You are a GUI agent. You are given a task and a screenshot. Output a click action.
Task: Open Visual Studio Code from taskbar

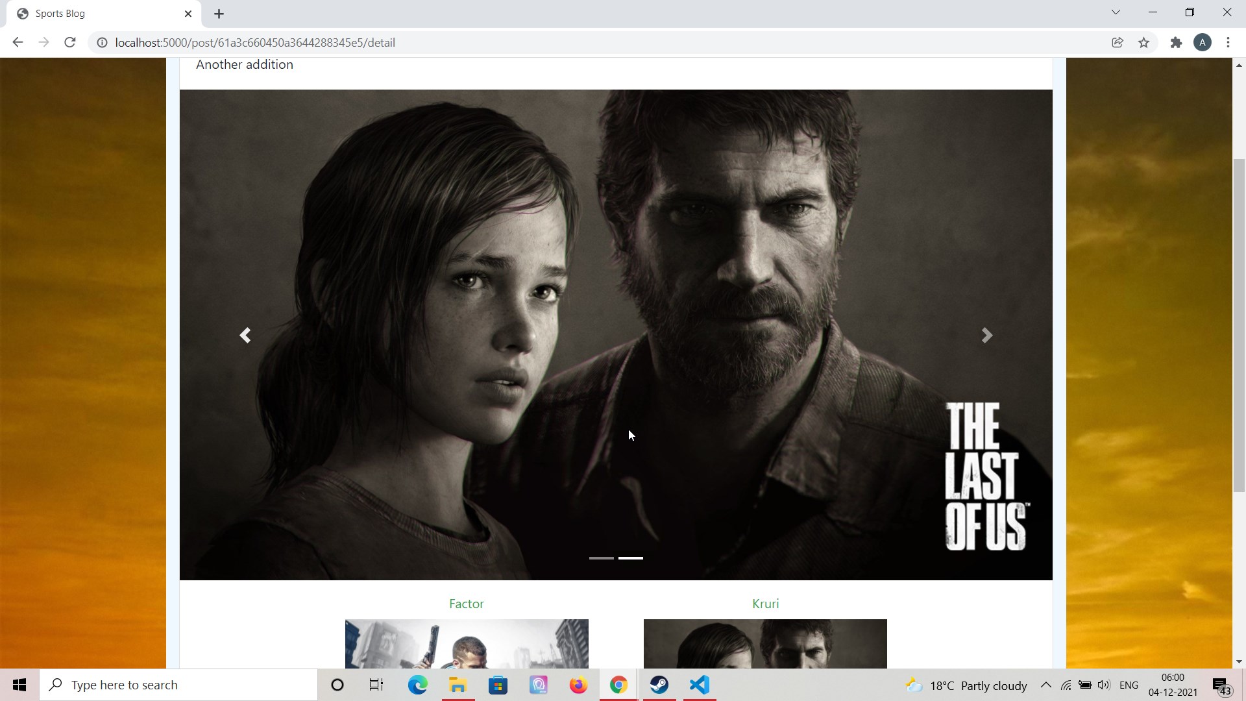700,685
